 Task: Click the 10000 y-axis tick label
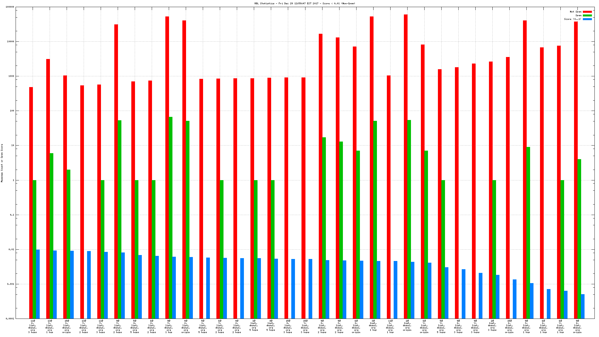[x=10, y=42]
